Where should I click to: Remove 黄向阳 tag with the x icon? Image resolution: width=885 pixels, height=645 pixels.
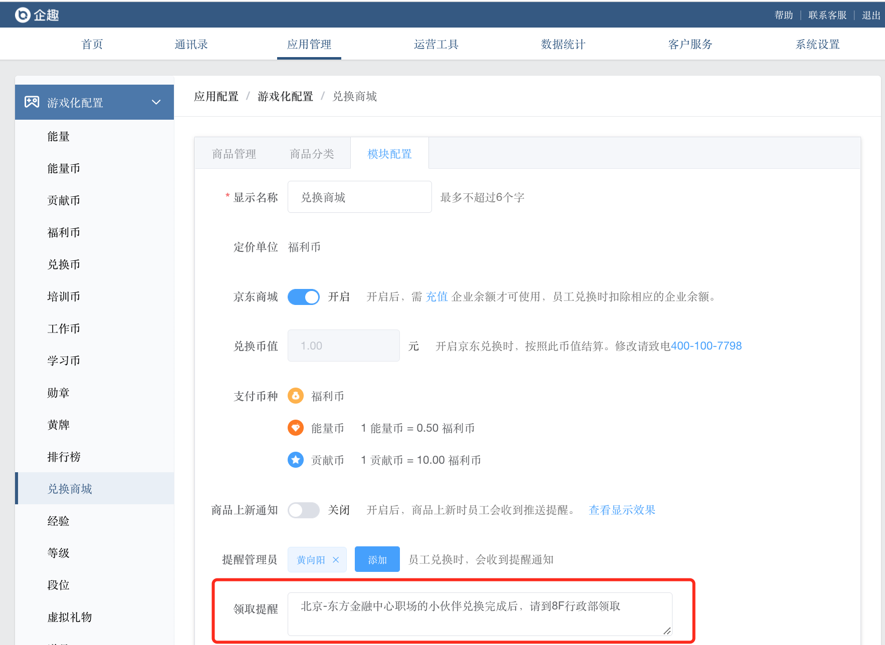pyautogui.click(x=336, y=560)
